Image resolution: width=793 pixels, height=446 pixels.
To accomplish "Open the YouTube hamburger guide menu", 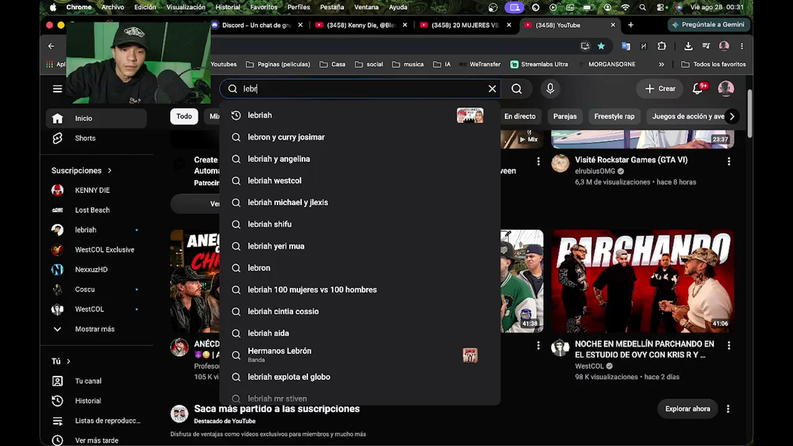I will click(57, 89).
